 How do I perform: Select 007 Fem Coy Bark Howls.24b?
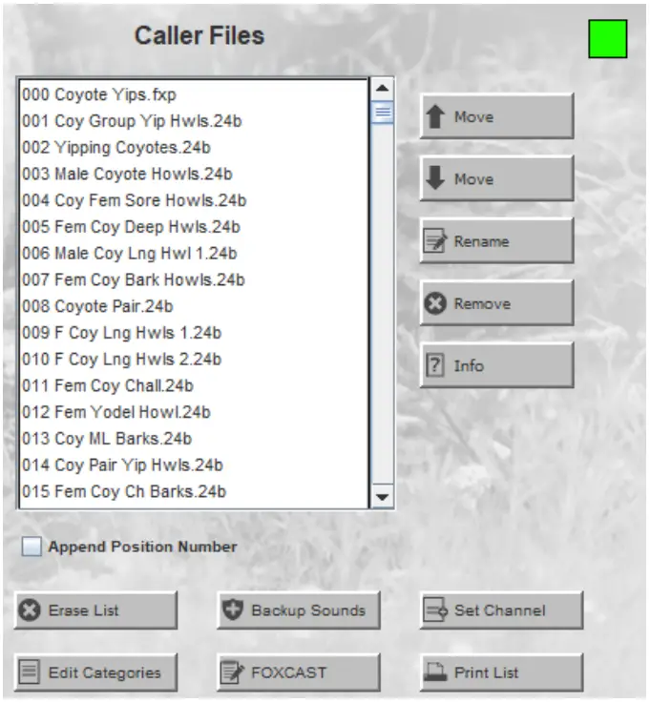click(x=194, y=279)
